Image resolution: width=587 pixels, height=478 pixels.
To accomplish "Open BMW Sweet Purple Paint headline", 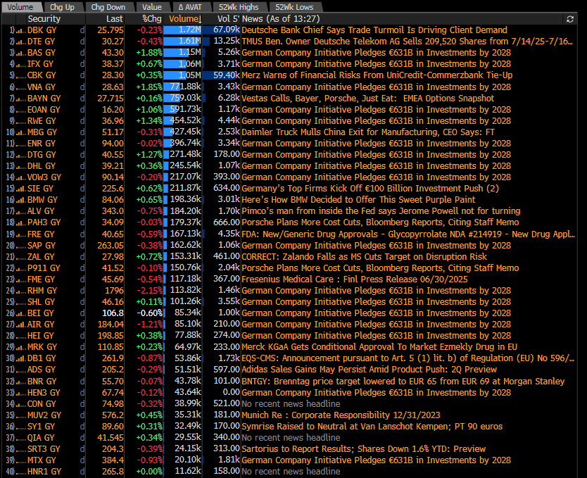I will click(358, 200).
